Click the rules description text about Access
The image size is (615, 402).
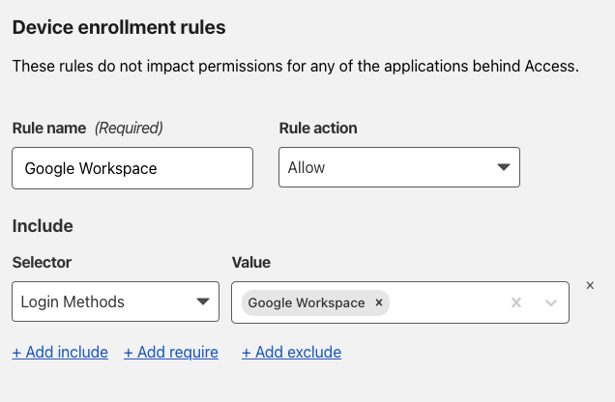tap(296, 67)
